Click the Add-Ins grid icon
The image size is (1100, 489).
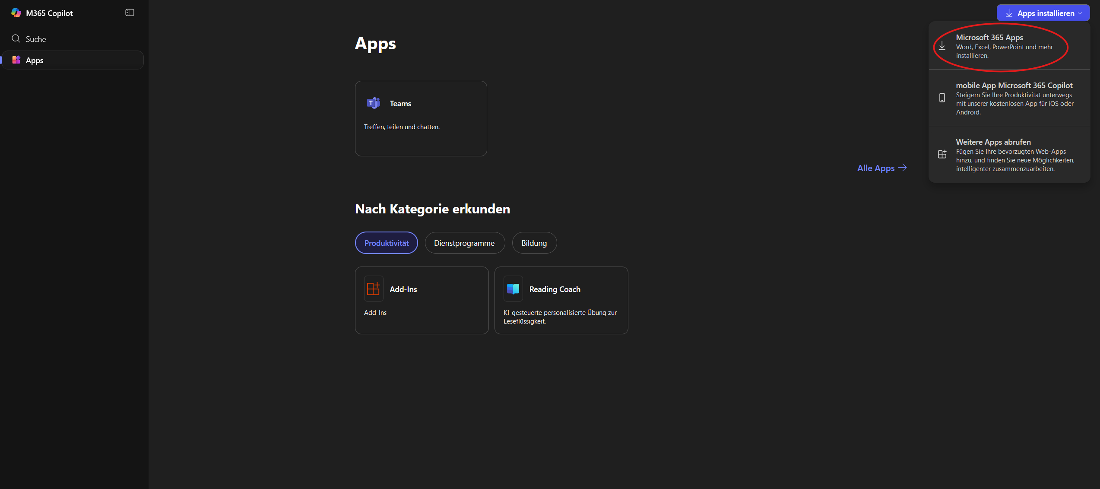(x=373, y=289)
